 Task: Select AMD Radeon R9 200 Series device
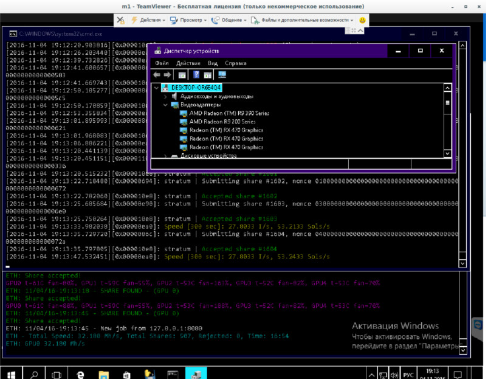point(222,122)
